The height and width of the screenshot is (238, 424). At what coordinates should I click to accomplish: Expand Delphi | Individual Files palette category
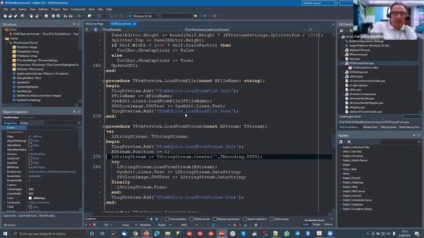340,147
